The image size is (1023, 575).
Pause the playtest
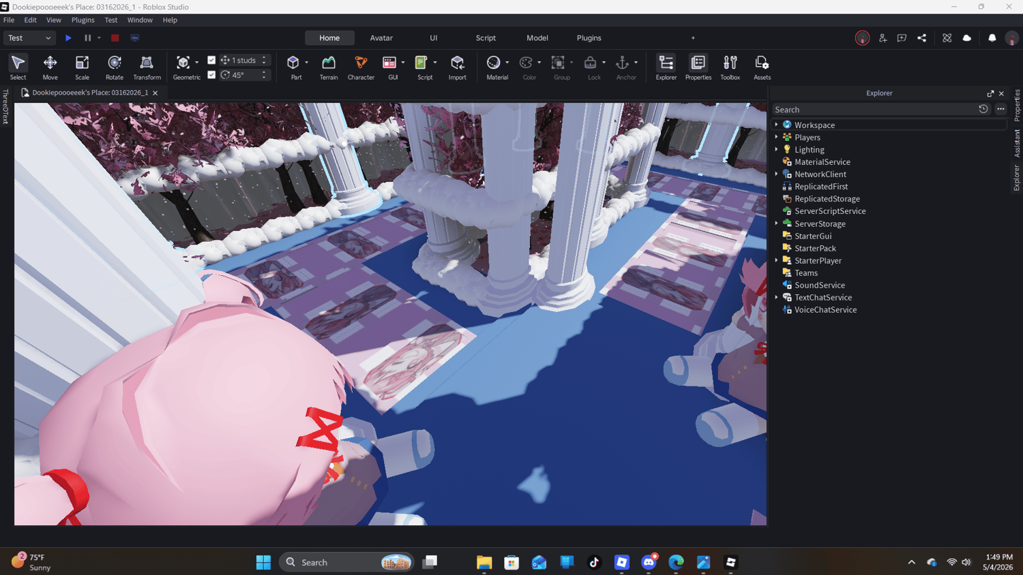[x=87, y=38]
